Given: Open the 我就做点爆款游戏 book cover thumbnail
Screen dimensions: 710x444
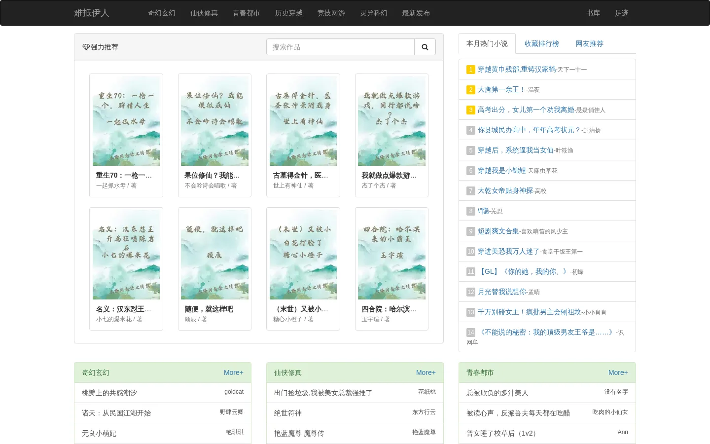Looking at the screenshot, I should coord(391,121).
